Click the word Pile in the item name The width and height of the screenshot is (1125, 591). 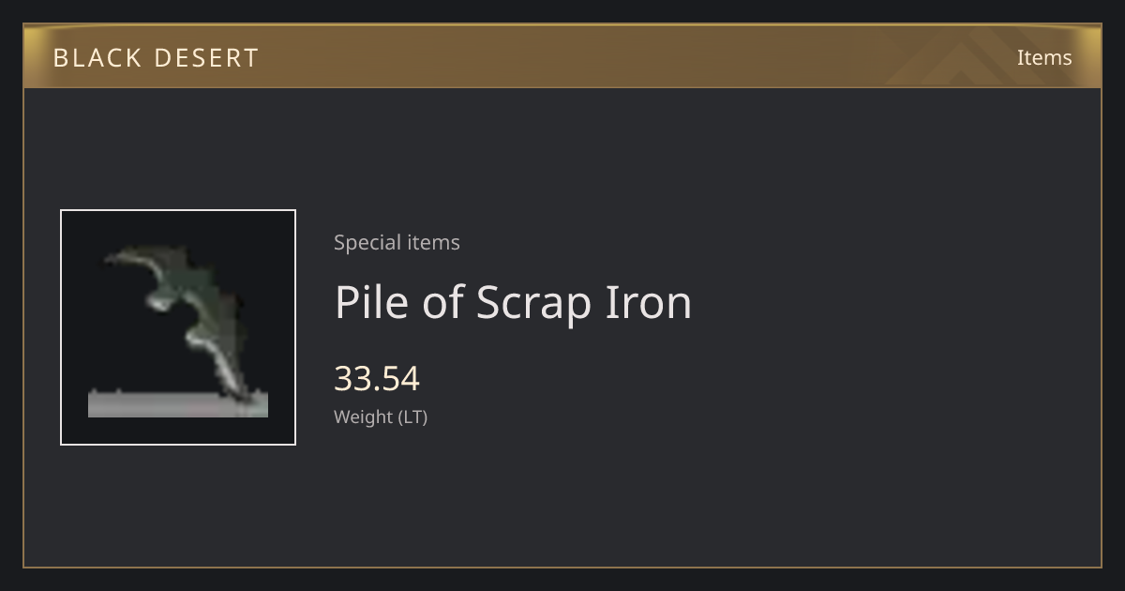click(x=371, y=302)
